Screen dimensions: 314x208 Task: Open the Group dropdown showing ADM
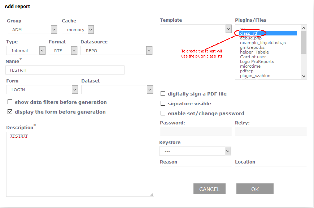32,30
